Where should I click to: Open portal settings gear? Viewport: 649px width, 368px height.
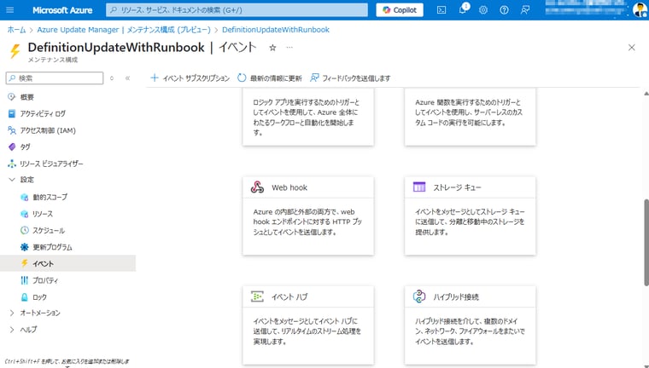click(x=483, y=10)
